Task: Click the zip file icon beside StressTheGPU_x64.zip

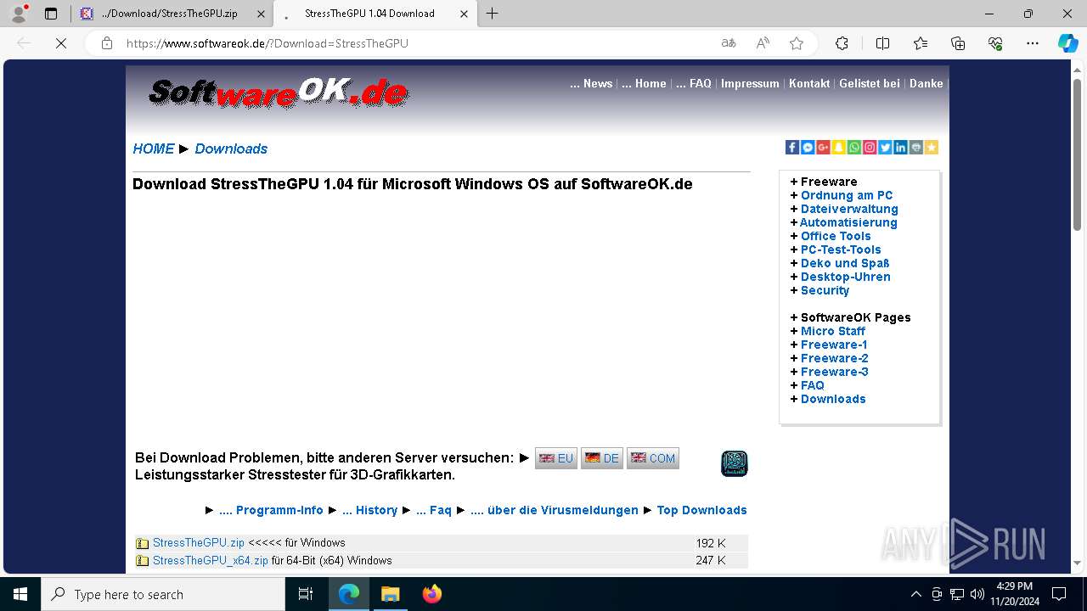Action: 143,561
